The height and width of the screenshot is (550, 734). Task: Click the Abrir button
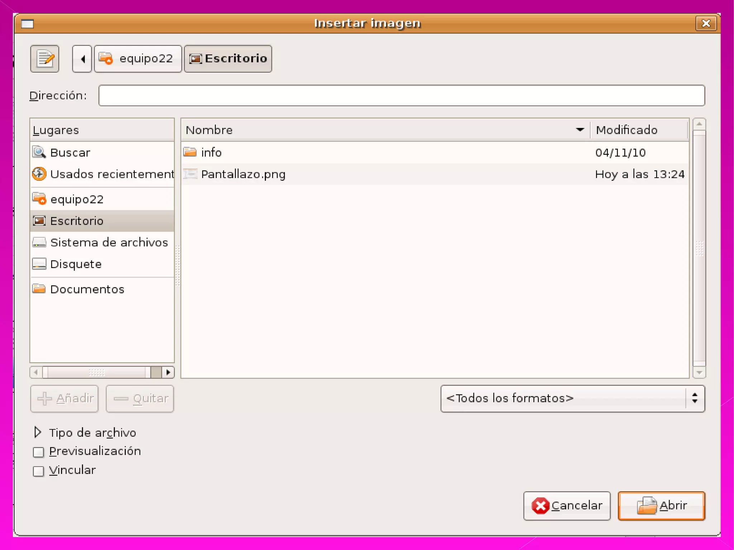pyautogui.click(x=661, y=506)
